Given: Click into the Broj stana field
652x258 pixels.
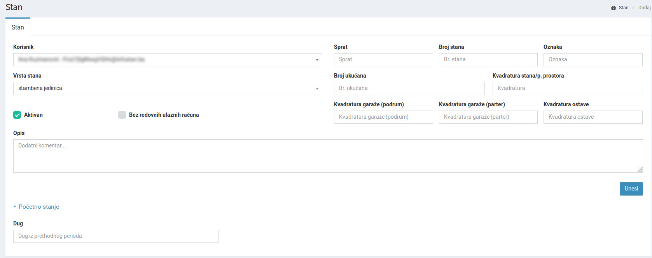Looking at the screenshot, I should click(488, 60).
